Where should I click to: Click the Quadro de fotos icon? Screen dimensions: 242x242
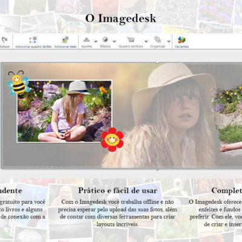tap(131, 39)
